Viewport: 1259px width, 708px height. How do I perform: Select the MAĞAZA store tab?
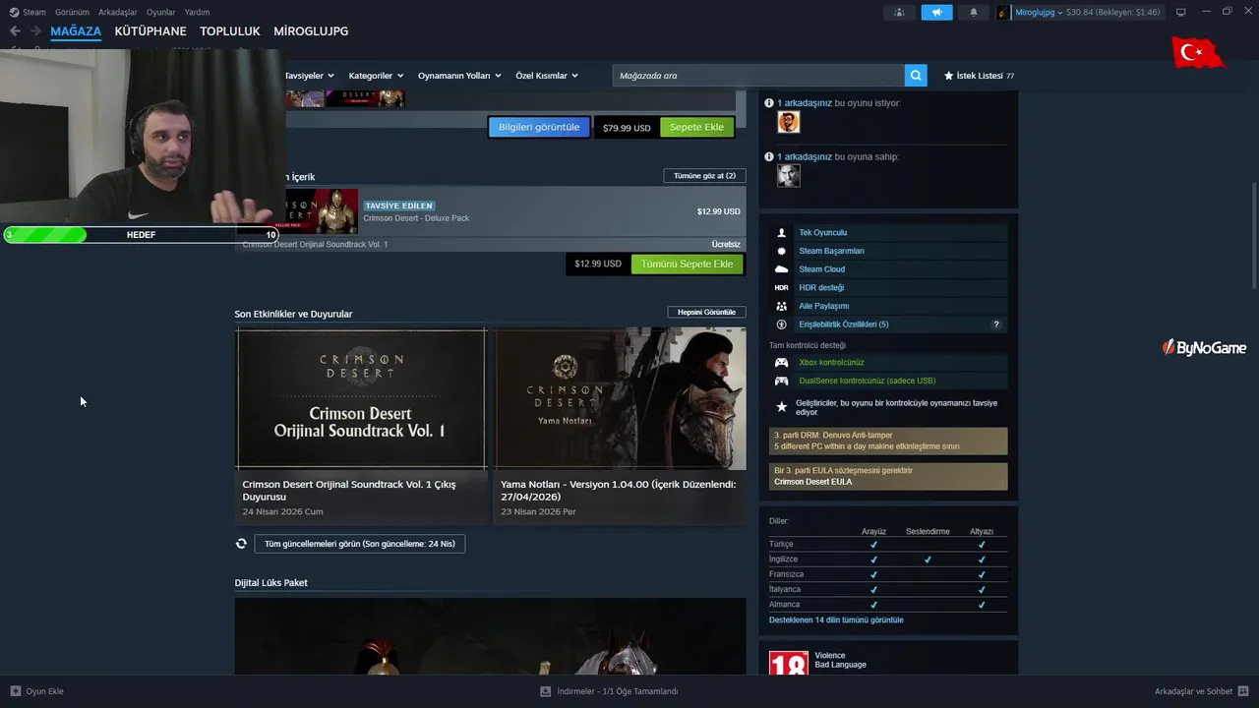point(76,31)
